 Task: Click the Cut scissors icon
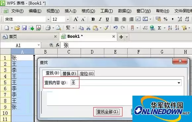coord(88,28)
